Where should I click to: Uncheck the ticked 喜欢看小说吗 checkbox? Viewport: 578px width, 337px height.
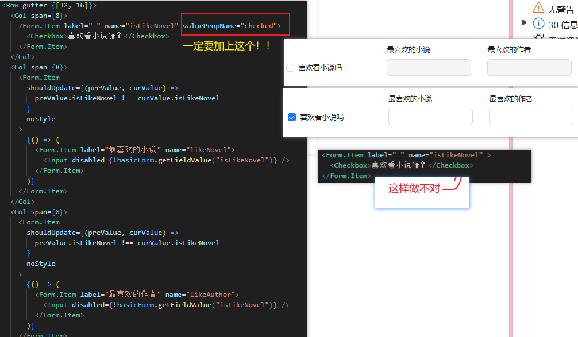(x=291, y=117)
